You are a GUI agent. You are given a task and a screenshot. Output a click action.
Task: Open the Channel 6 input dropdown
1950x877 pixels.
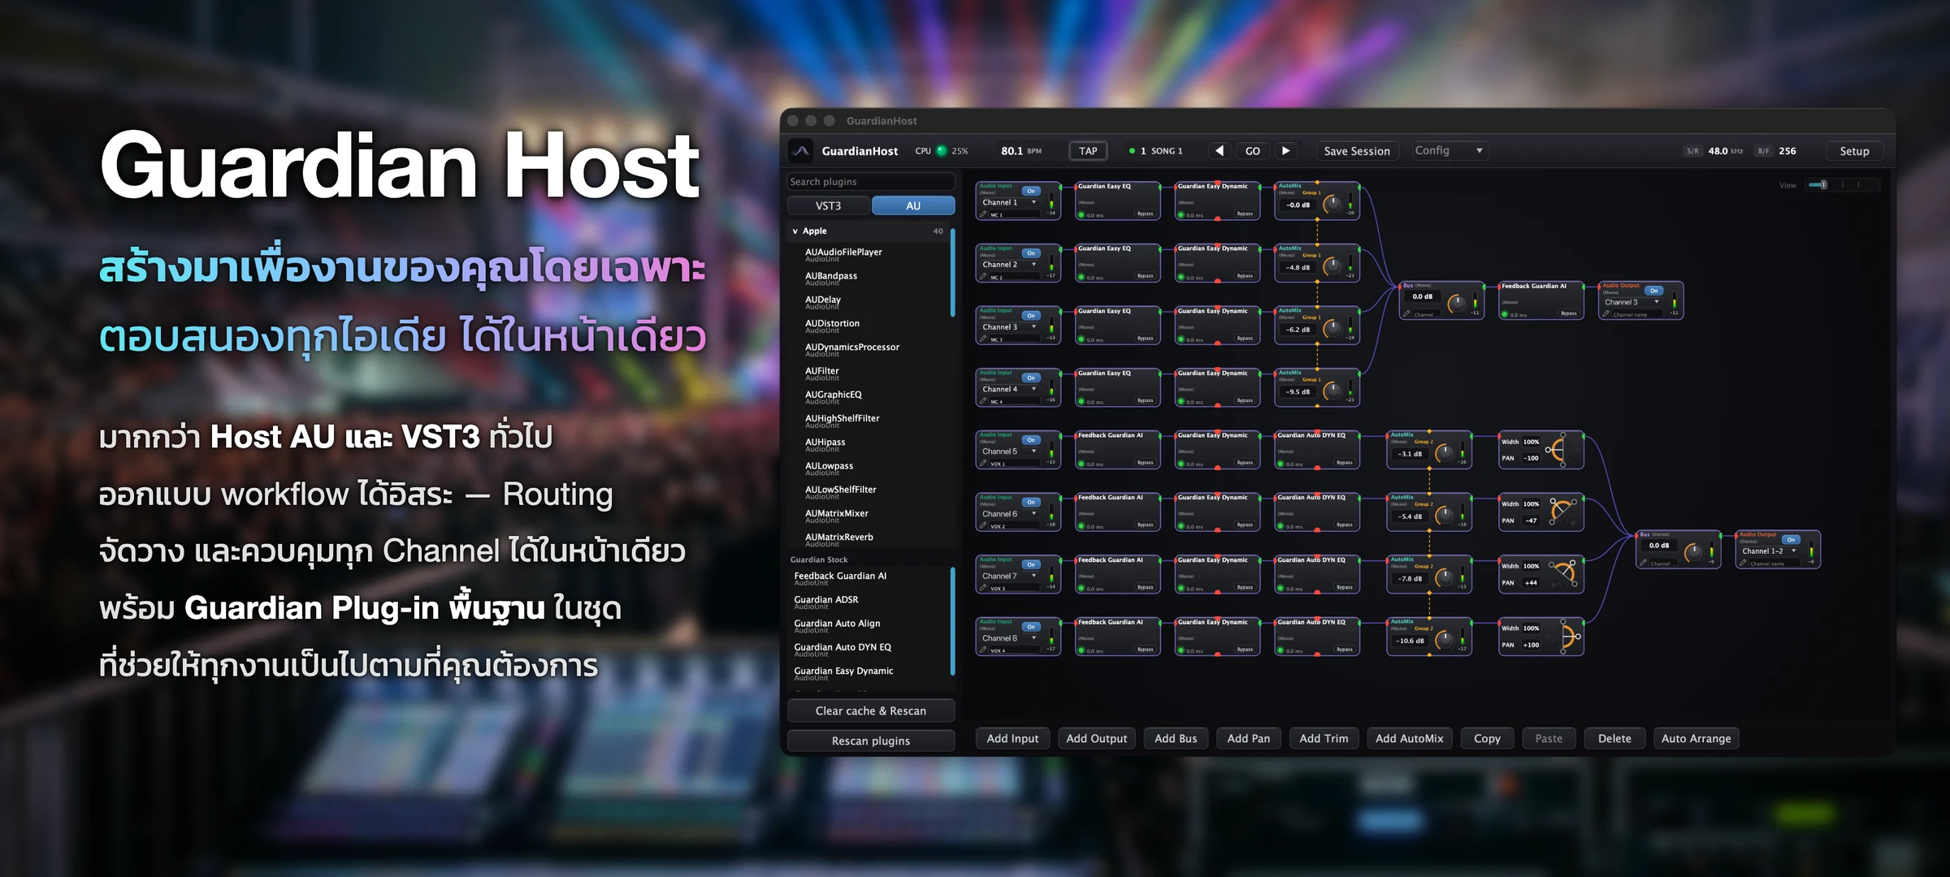[1009, 514]
